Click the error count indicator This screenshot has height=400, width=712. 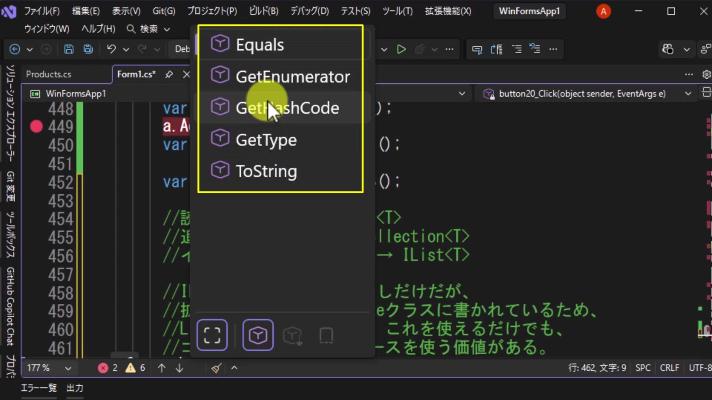click(108, 368)
